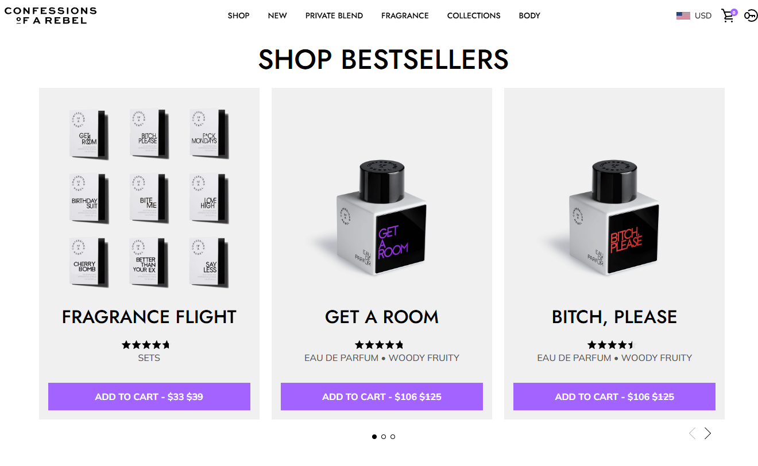Add Fragrance Flight to cart for $33
The width and height of the screenshot is (758, 466).
[149, 397]
